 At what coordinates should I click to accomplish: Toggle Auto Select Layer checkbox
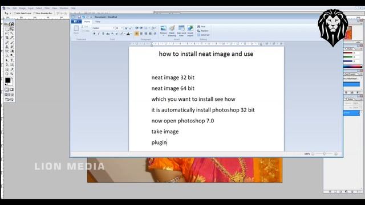point(15,13)
